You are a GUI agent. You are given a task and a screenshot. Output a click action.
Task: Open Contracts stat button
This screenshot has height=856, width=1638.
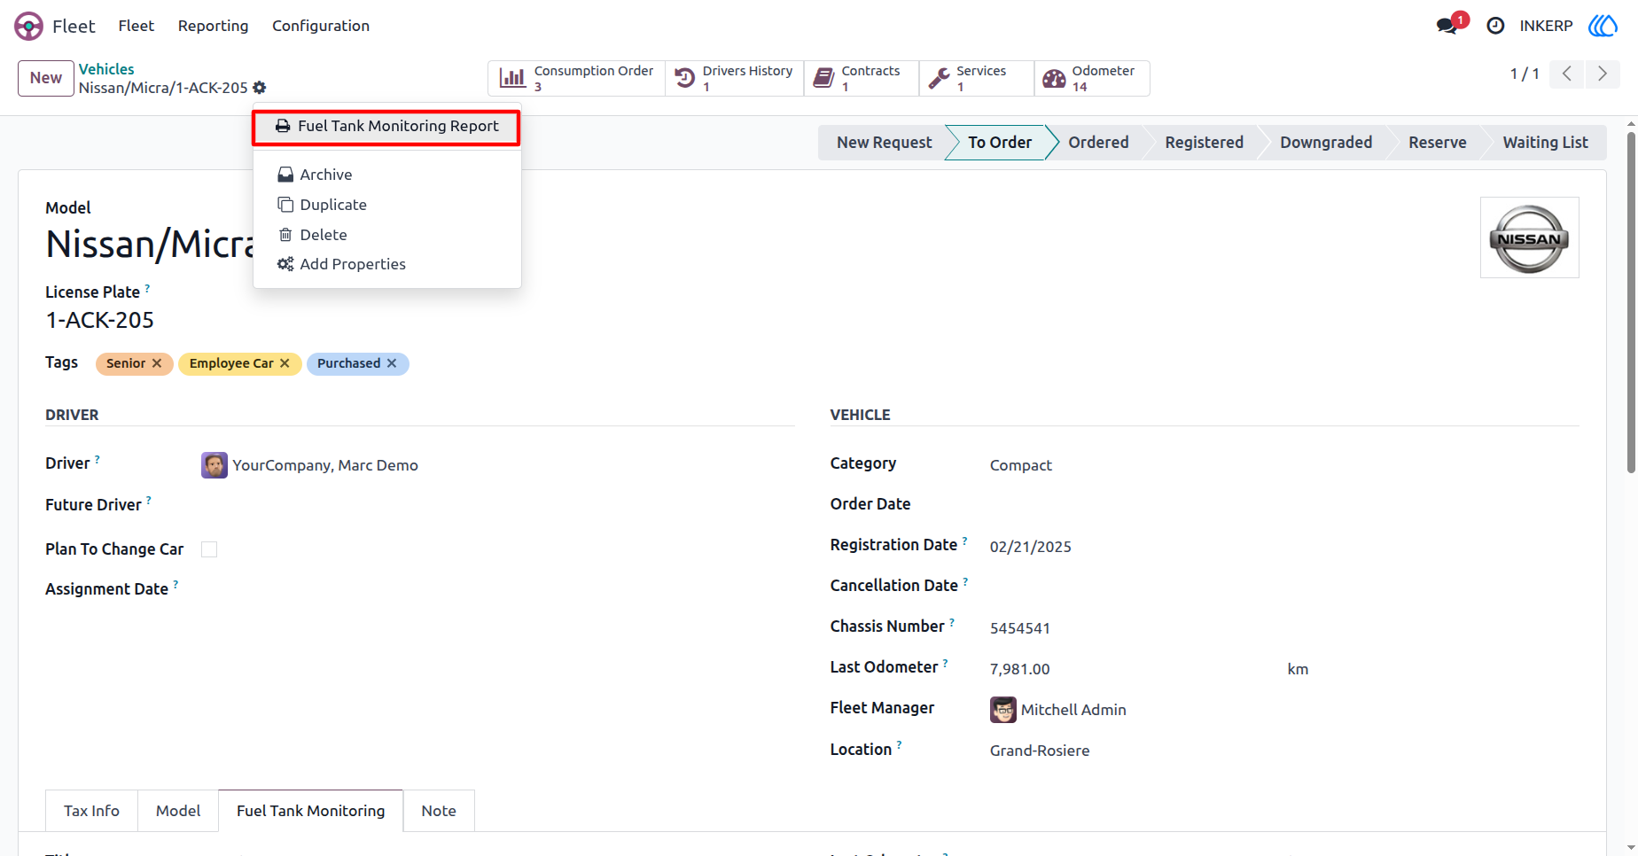[x=862, y=78]
